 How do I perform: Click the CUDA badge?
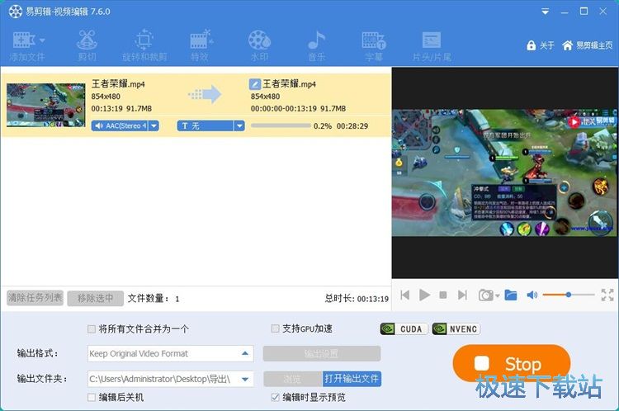pyautogui.click(x=404, y=328)
